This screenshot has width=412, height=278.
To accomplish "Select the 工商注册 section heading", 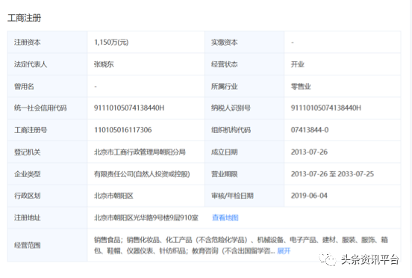I will click(24, 18).
